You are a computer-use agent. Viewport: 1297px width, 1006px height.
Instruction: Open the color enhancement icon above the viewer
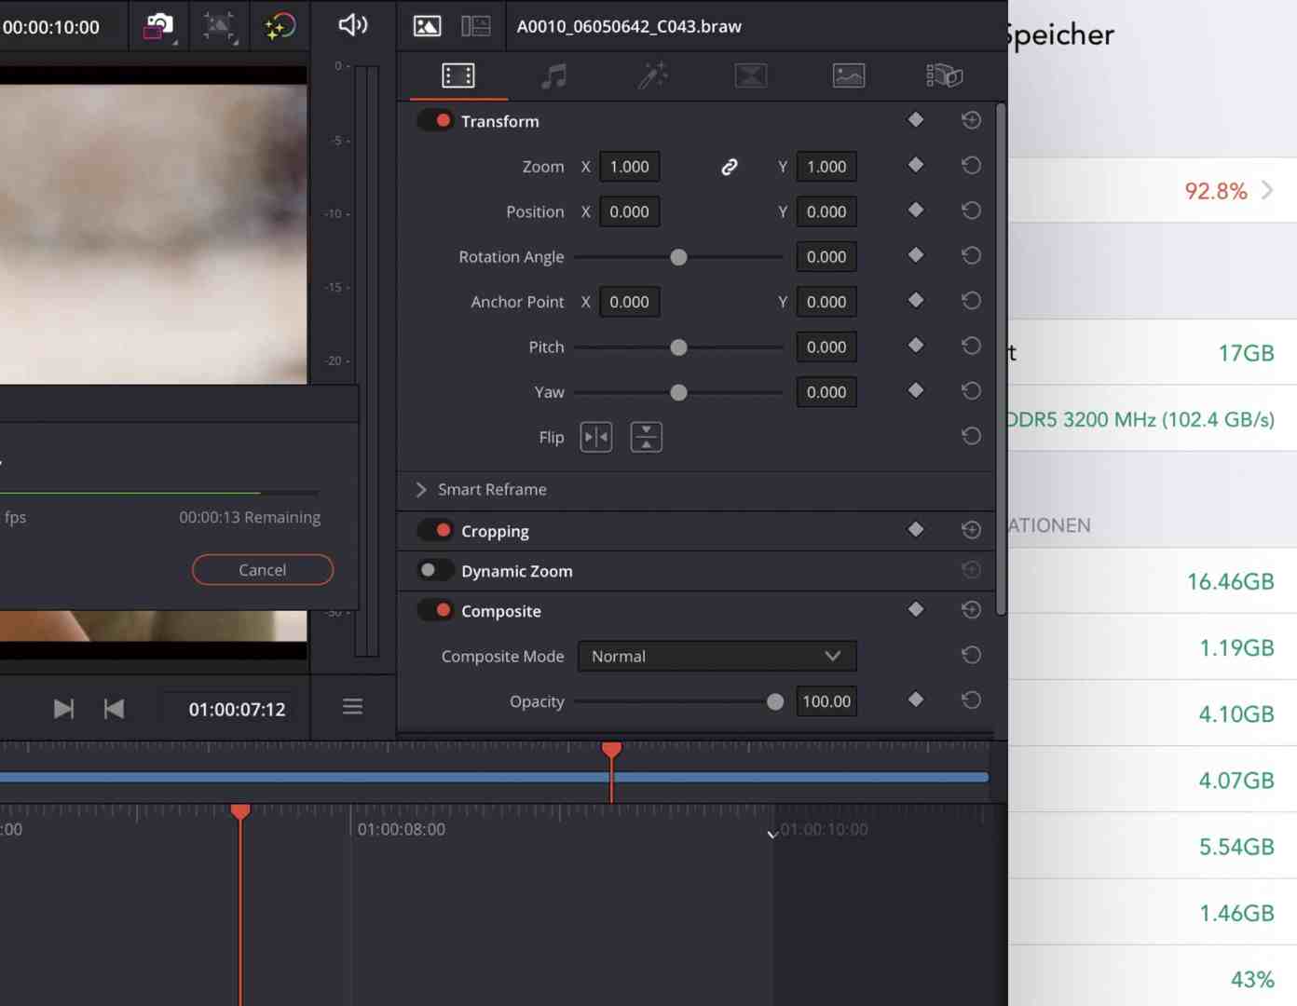click(280, 25)
